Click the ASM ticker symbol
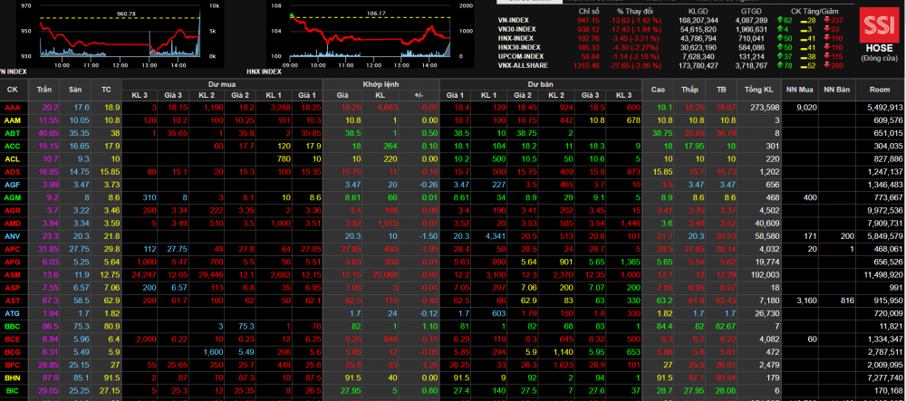Image resolution: width=906 pixels, height=401 pixels. coord(13,273)
